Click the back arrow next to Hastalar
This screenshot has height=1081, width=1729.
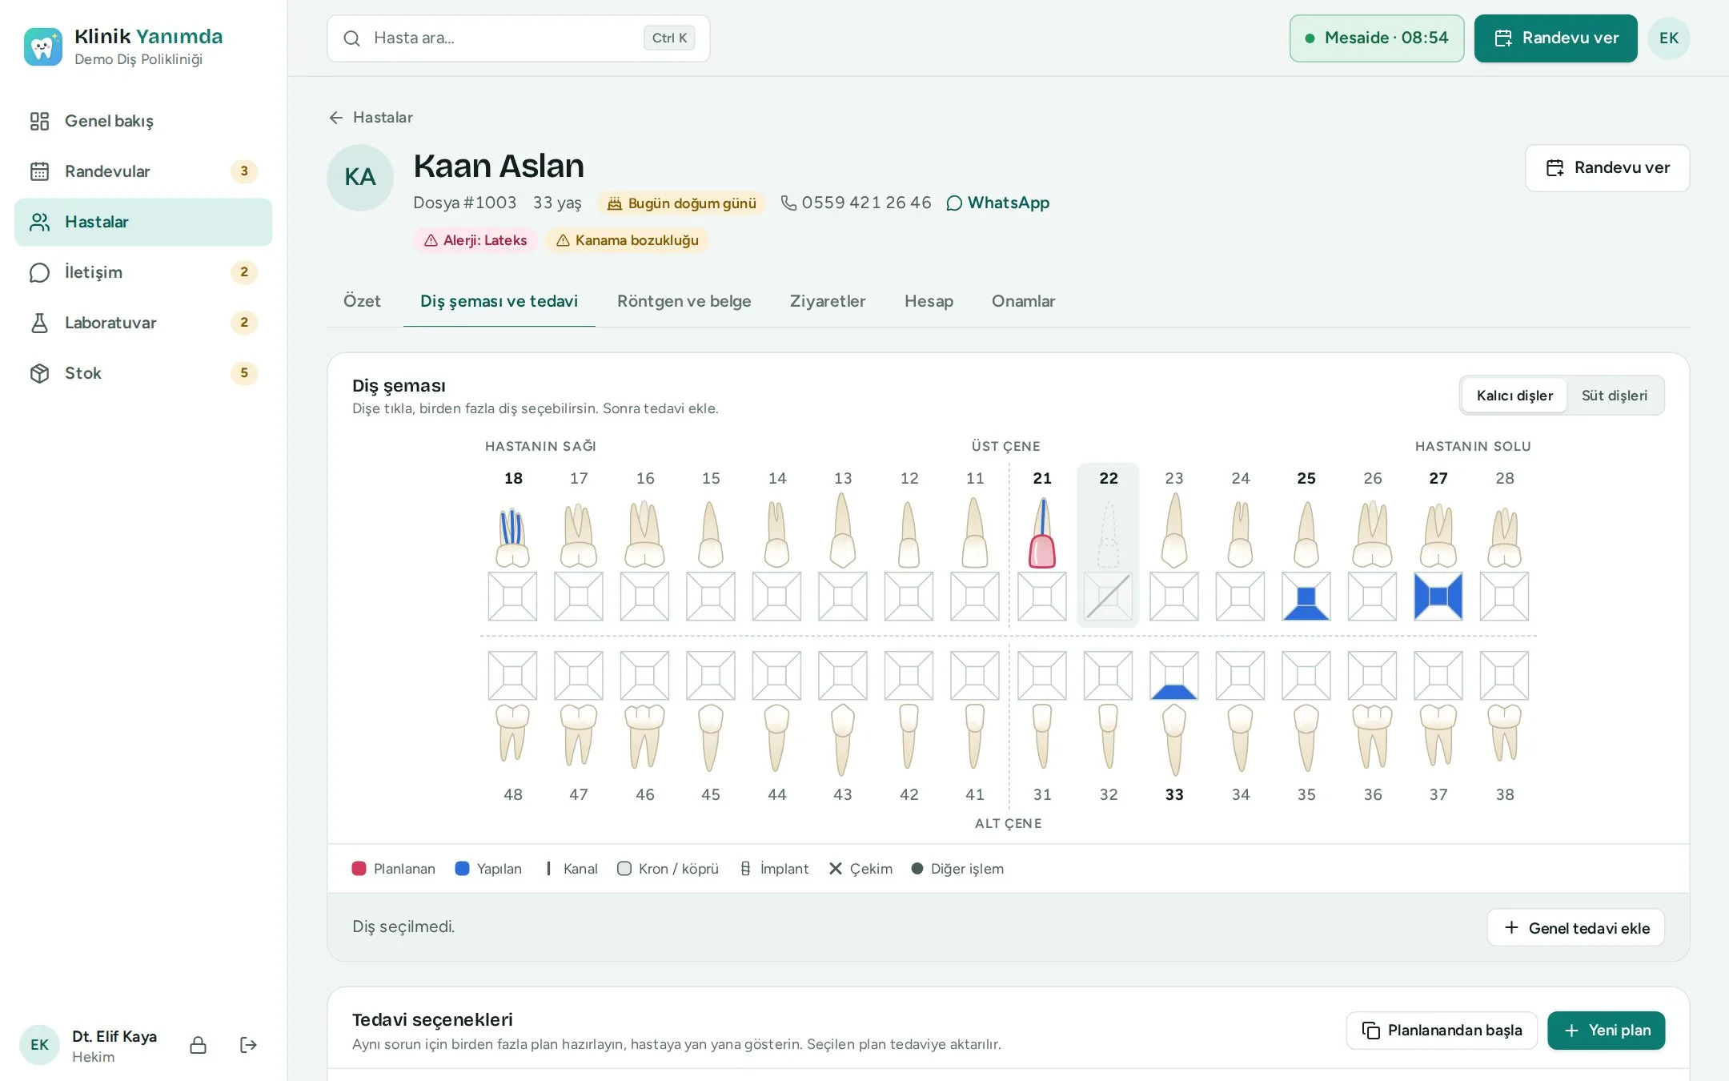click(x=335, y=118)
